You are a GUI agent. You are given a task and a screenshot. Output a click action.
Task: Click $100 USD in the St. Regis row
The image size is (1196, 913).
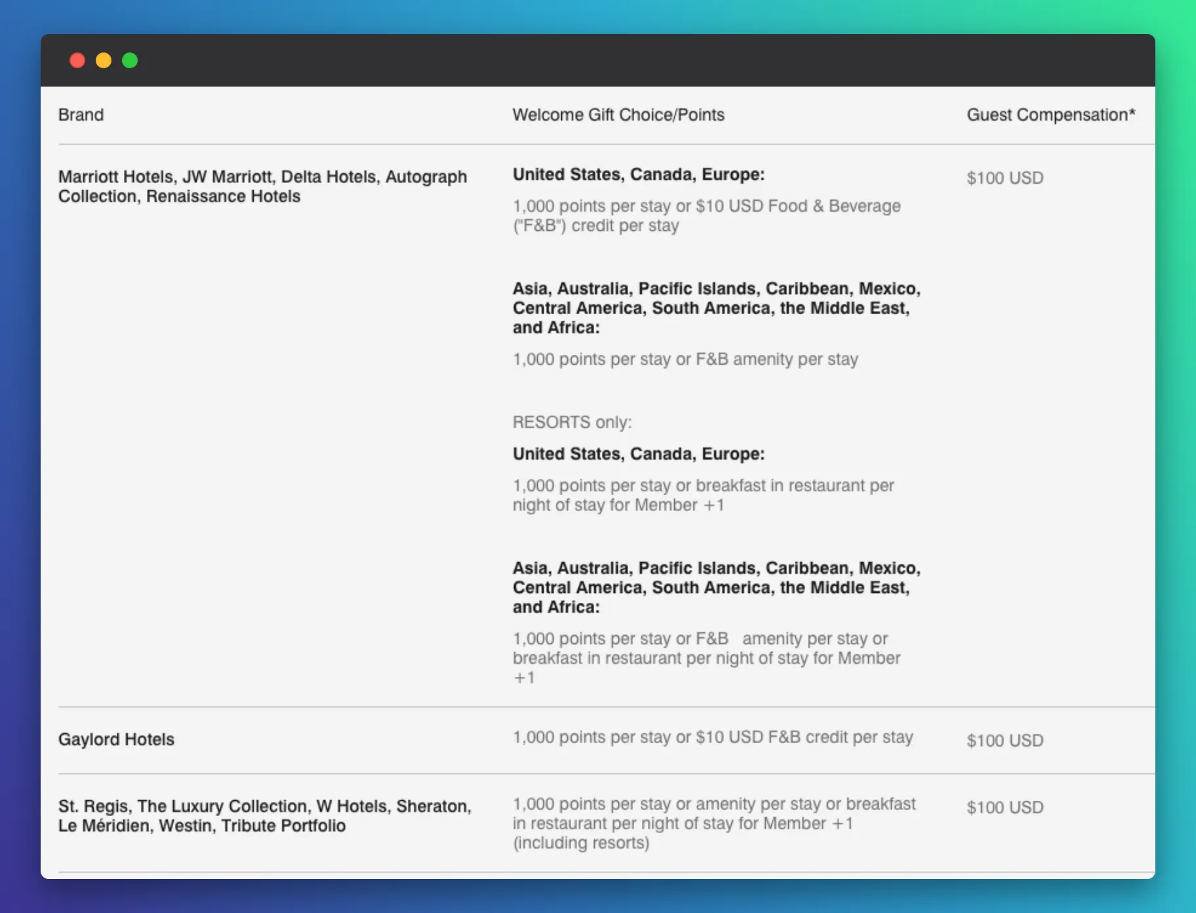(1005, 807)
